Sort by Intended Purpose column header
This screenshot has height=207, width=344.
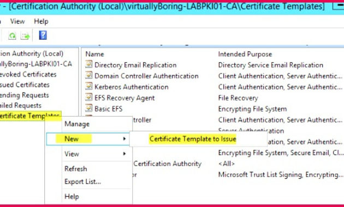click(245, 54)
